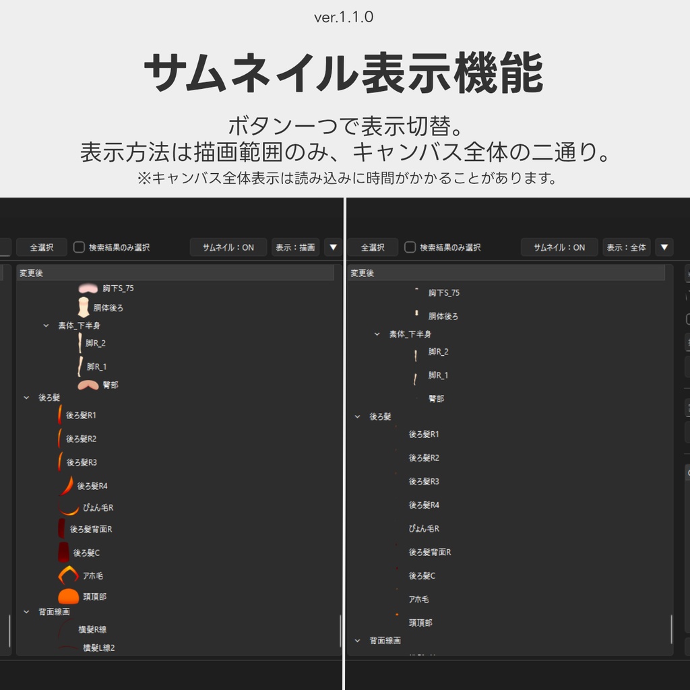Screen dimensions: 690x690
Task: Collapse 素体_下半身 group in left panel
Action: coord(46,325)
